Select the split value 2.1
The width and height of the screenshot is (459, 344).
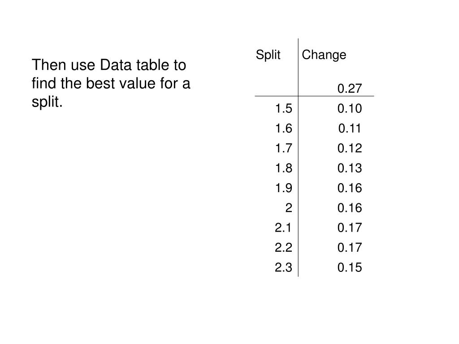coord(283,228)
